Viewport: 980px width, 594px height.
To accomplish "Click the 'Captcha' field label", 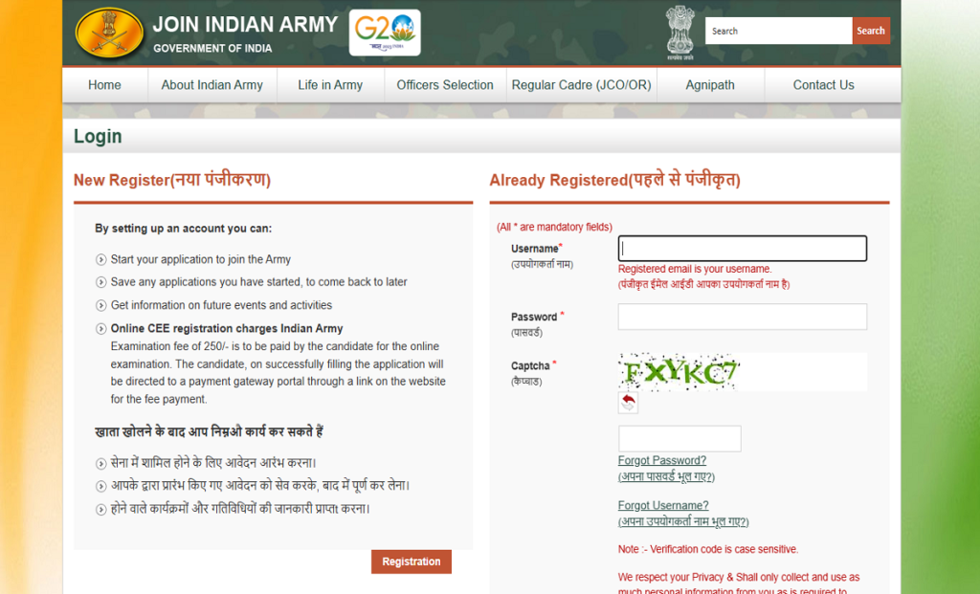I will [x=530, y=366].
